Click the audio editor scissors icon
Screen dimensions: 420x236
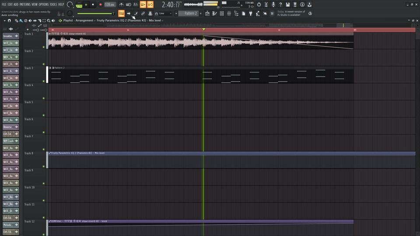266,4
